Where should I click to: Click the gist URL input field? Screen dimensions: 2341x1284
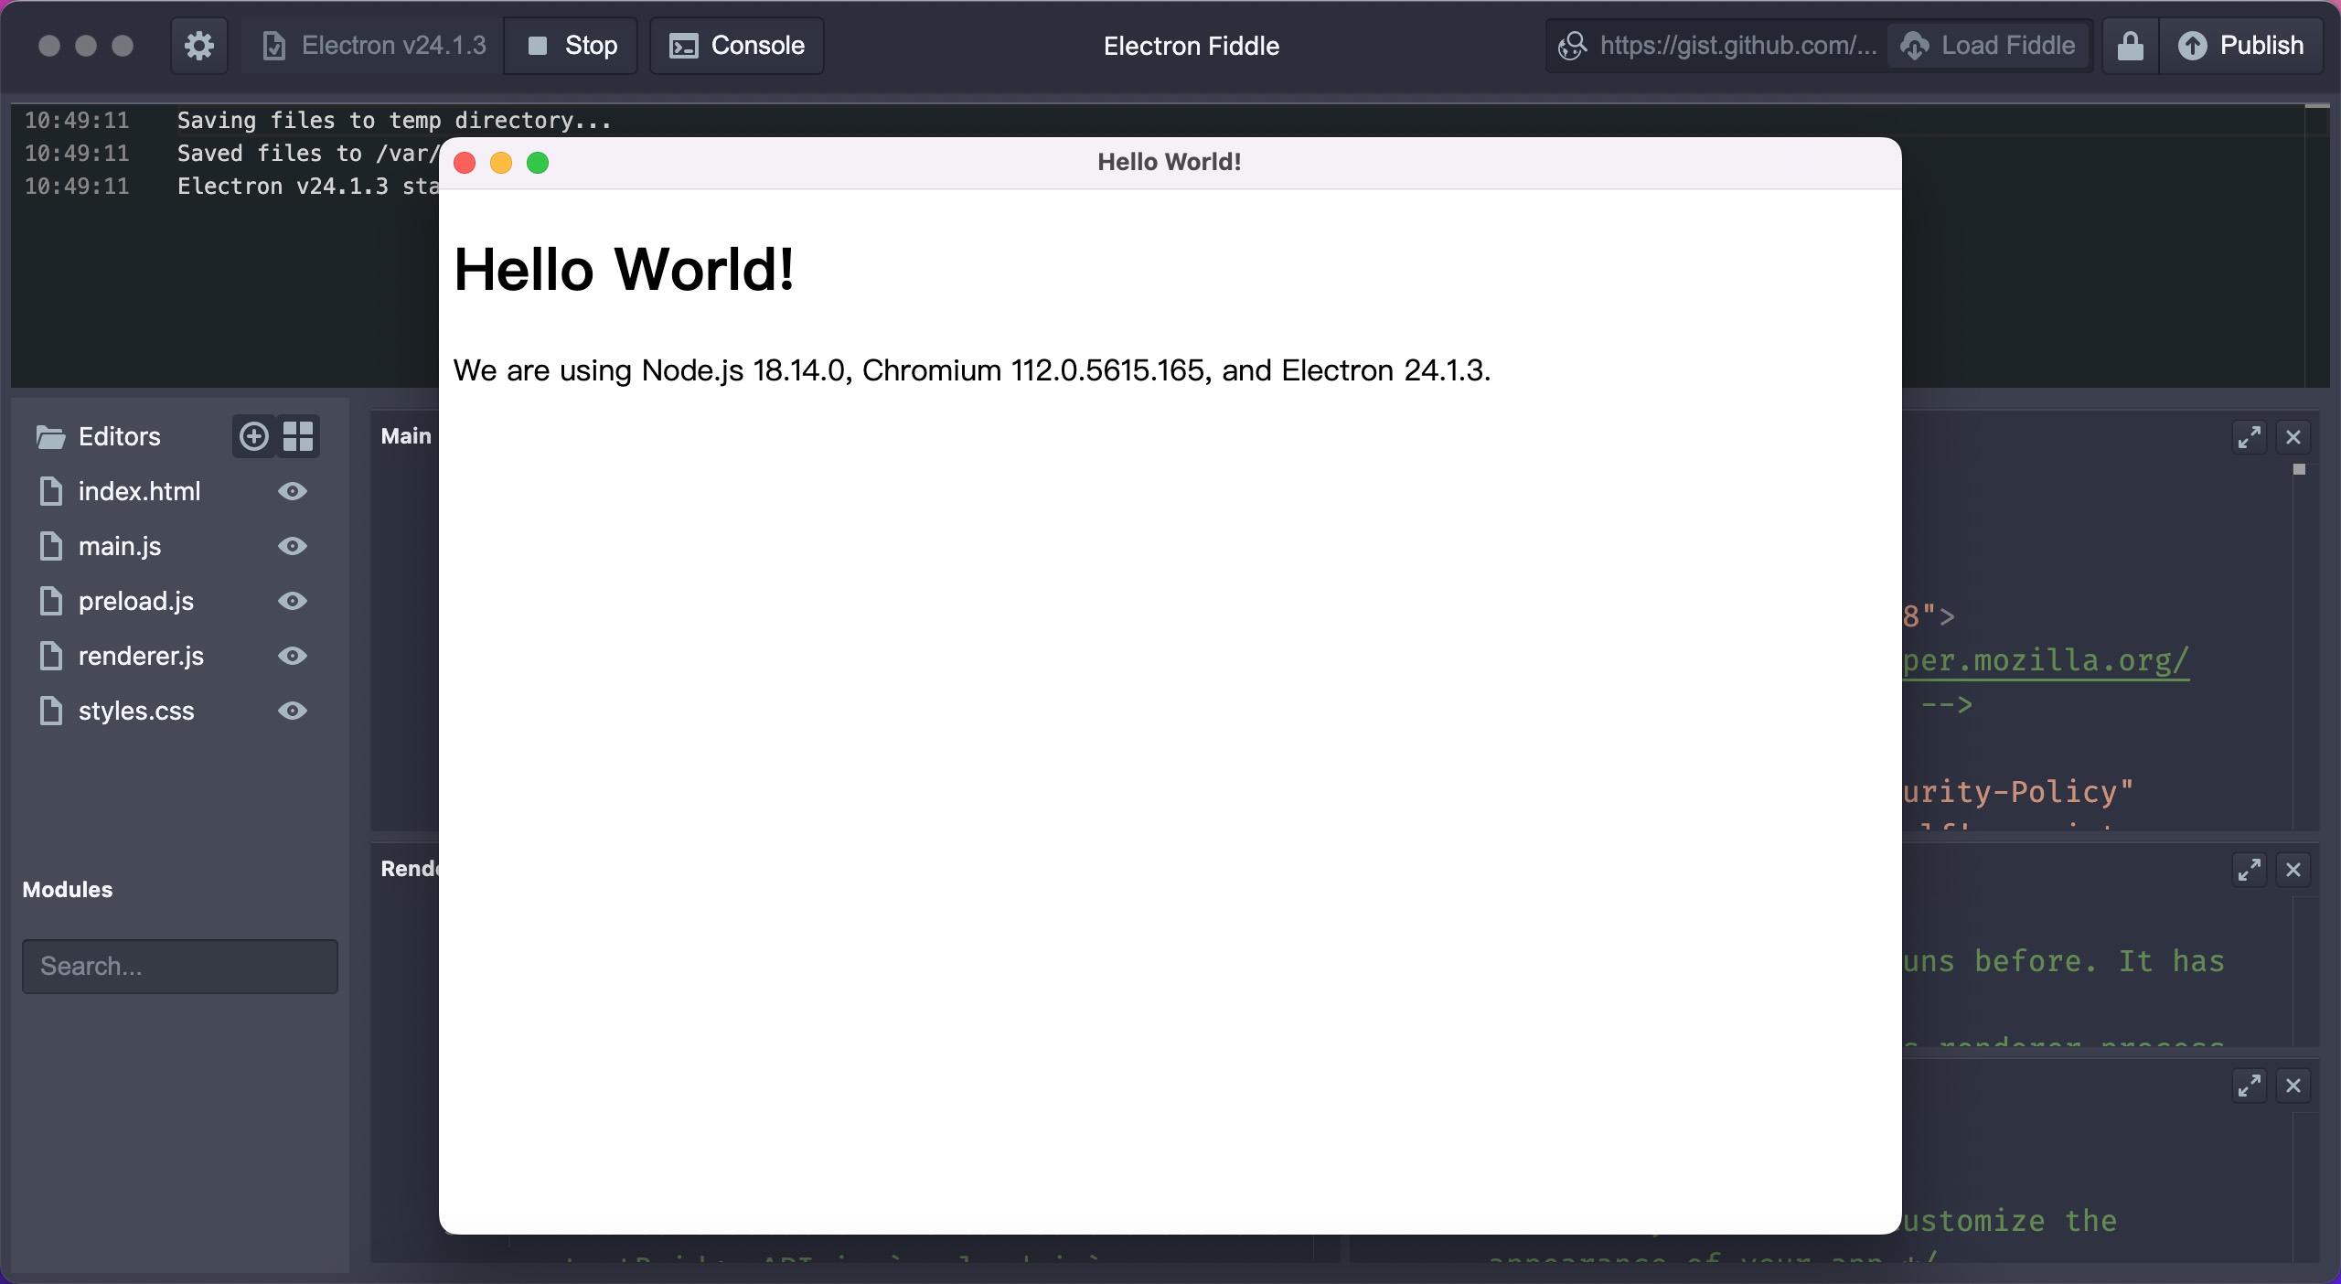tap(1717, 46)
